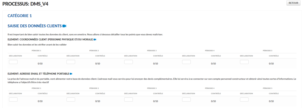Click Période 4 contrôle score for Adresse email
This screenshot has height=108, width=302.
pyautogui.click(x=214, y=101)
